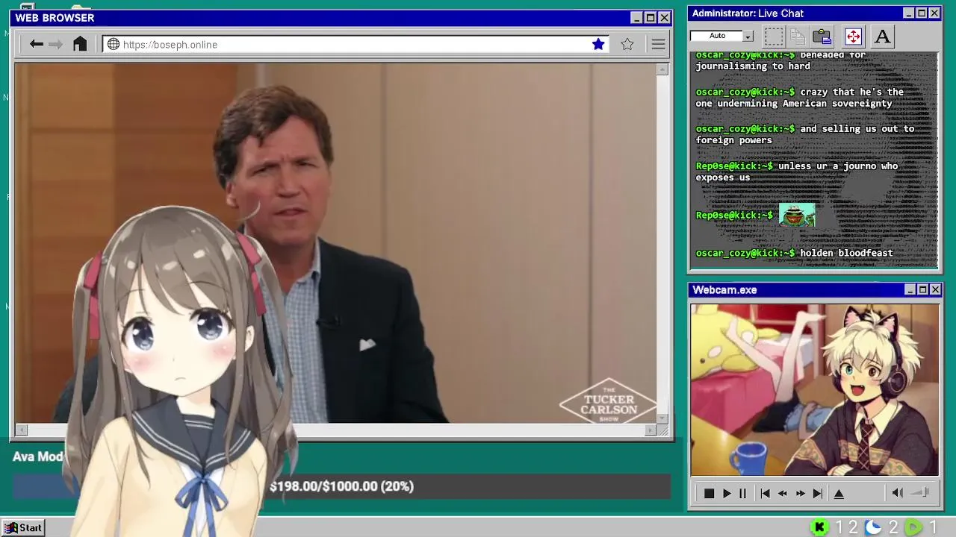Click the eject button in Webcam.exe

pos(839,493)
